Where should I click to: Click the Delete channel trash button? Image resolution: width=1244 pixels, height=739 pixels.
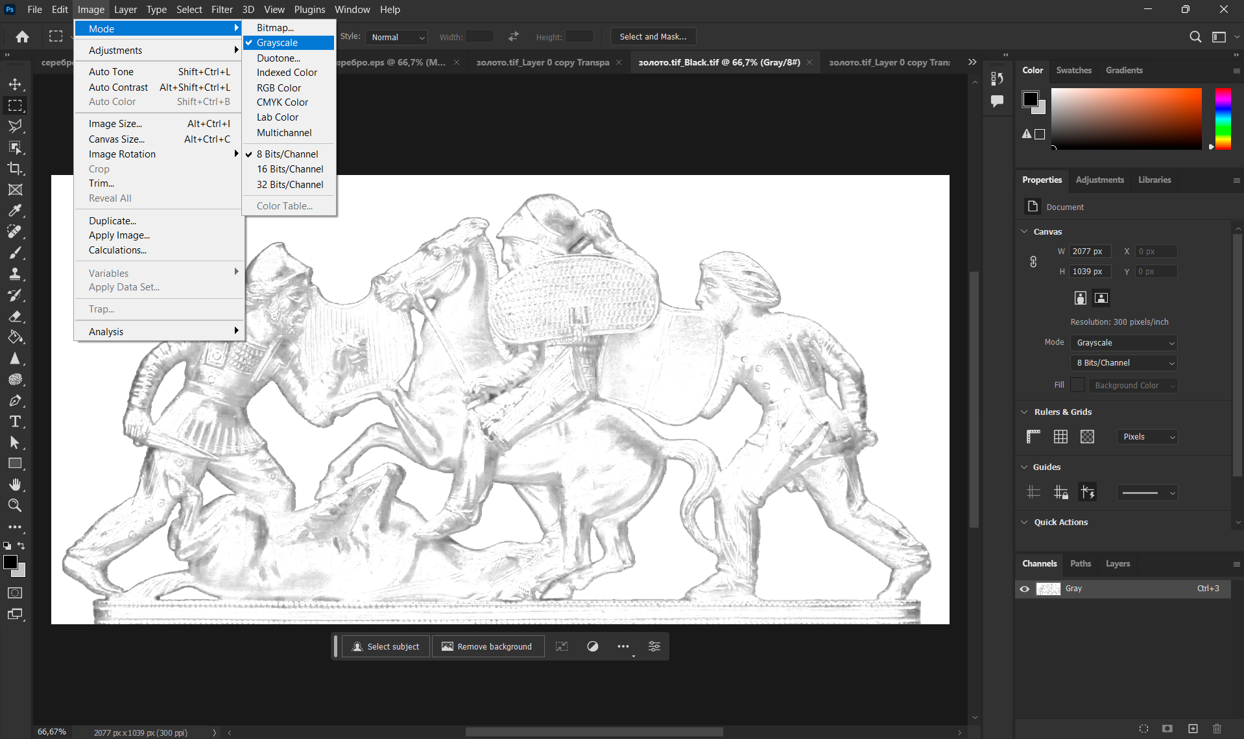1217,729
